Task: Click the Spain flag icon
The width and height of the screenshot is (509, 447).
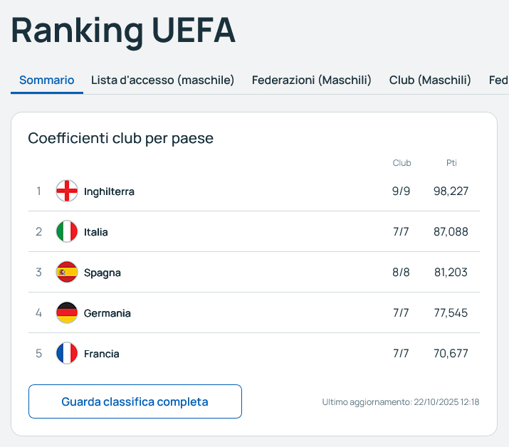Action: [67, 272]
